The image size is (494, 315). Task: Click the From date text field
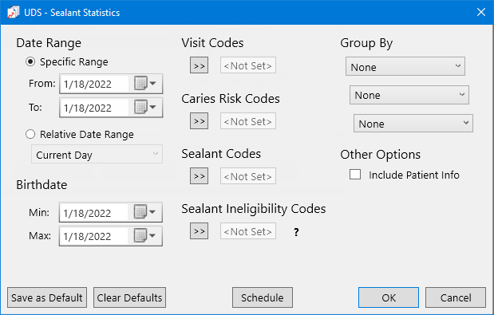(x=94, y=84)
